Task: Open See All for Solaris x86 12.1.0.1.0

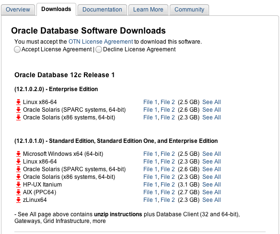Action: pyautogui.click(x=211, y=177)
